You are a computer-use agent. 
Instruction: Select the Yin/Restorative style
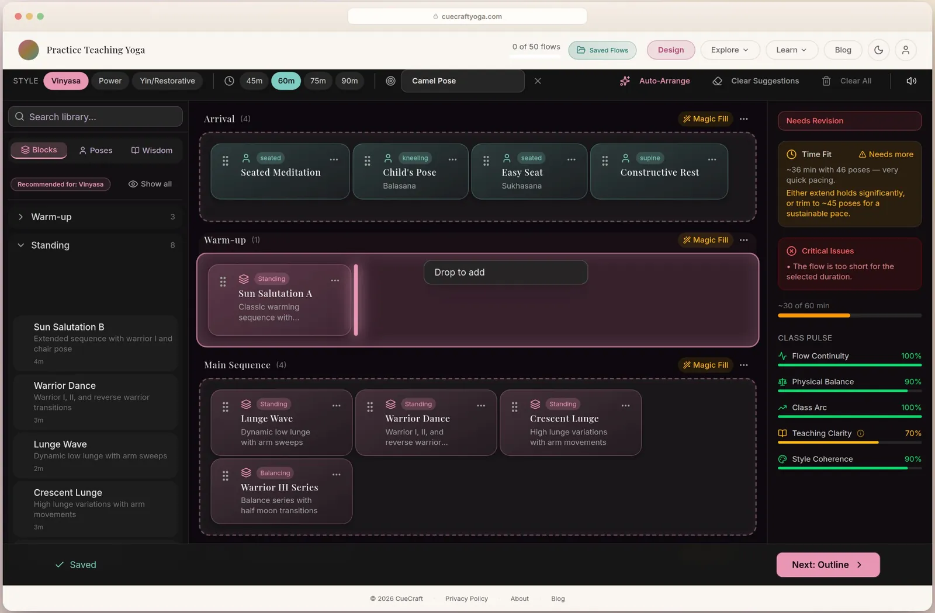pyautogui.click(x=167, y=81)
